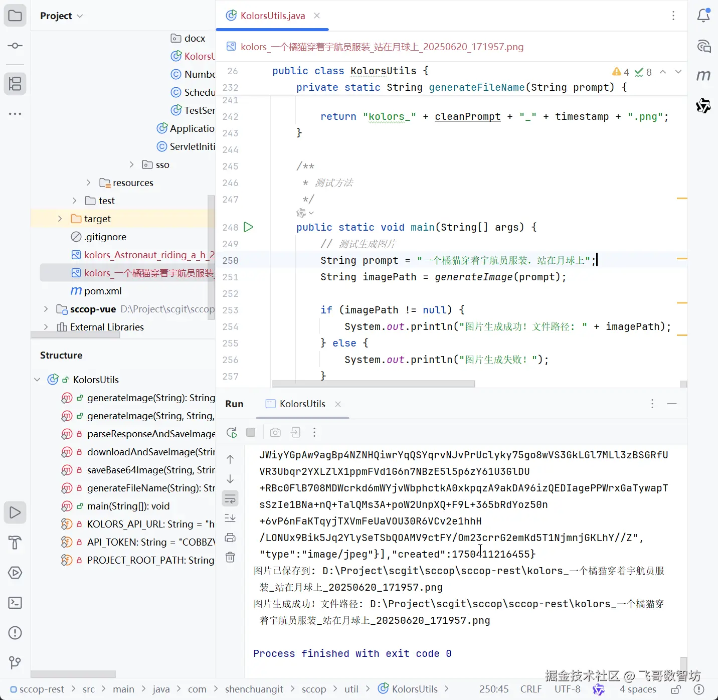Clear all console output with the trash icon

230,557
